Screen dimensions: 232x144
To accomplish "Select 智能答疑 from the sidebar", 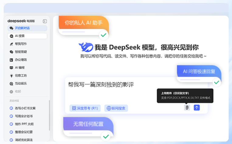I will click(x=21, y=52).
